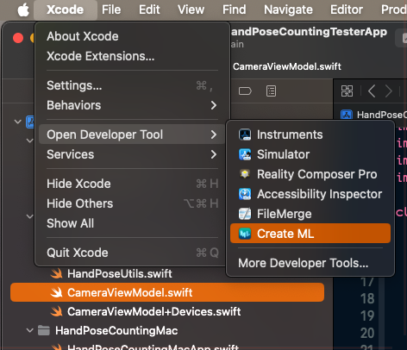Launch Accessibility Inspector

(x=310, y=194)
